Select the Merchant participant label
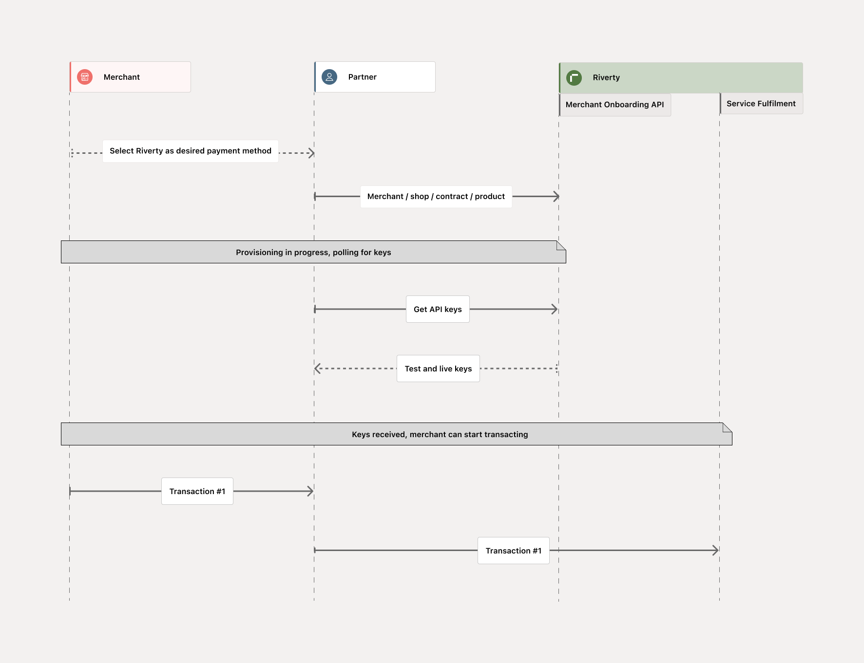864x663 pixels. (x=122, y=77)
